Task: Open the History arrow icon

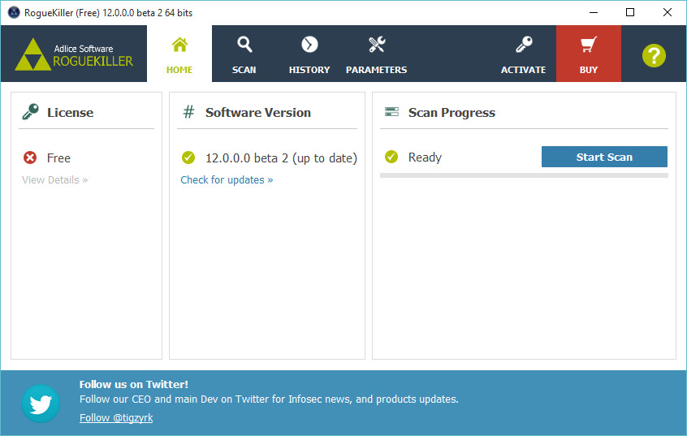Action: (309, 45)
